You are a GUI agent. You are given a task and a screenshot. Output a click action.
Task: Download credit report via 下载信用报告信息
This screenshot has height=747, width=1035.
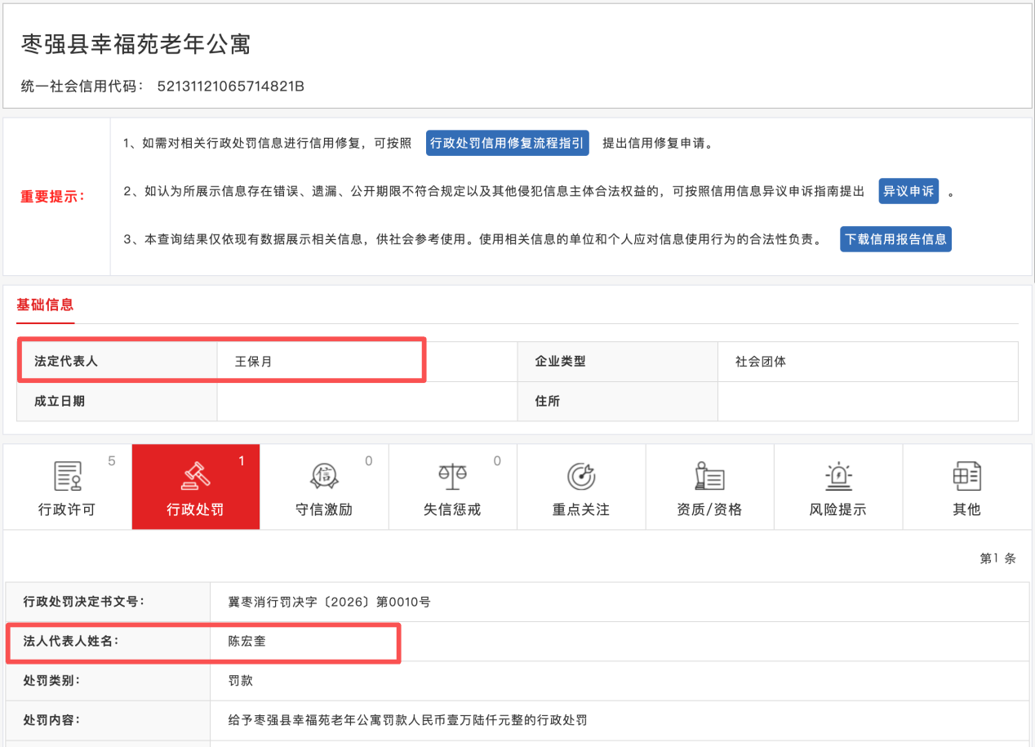pyautogui.click(x=895, y=239)
